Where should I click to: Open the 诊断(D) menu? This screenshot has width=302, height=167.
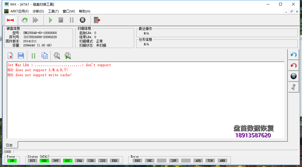(x=38, y=11)
